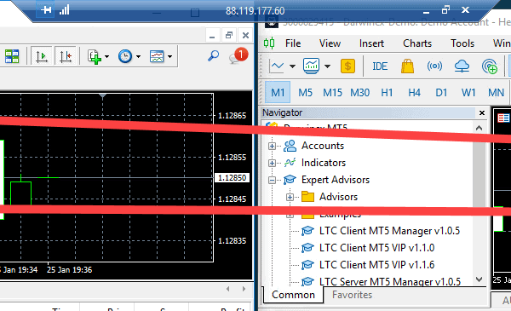
Task: Open the Market Watch tile icon in the left window
Action: click(12, 57)
